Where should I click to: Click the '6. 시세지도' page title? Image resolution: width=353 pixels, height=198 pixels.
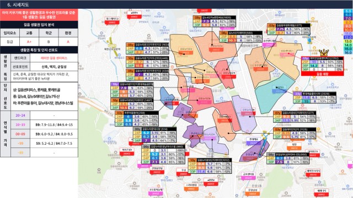tap(18, 4)
